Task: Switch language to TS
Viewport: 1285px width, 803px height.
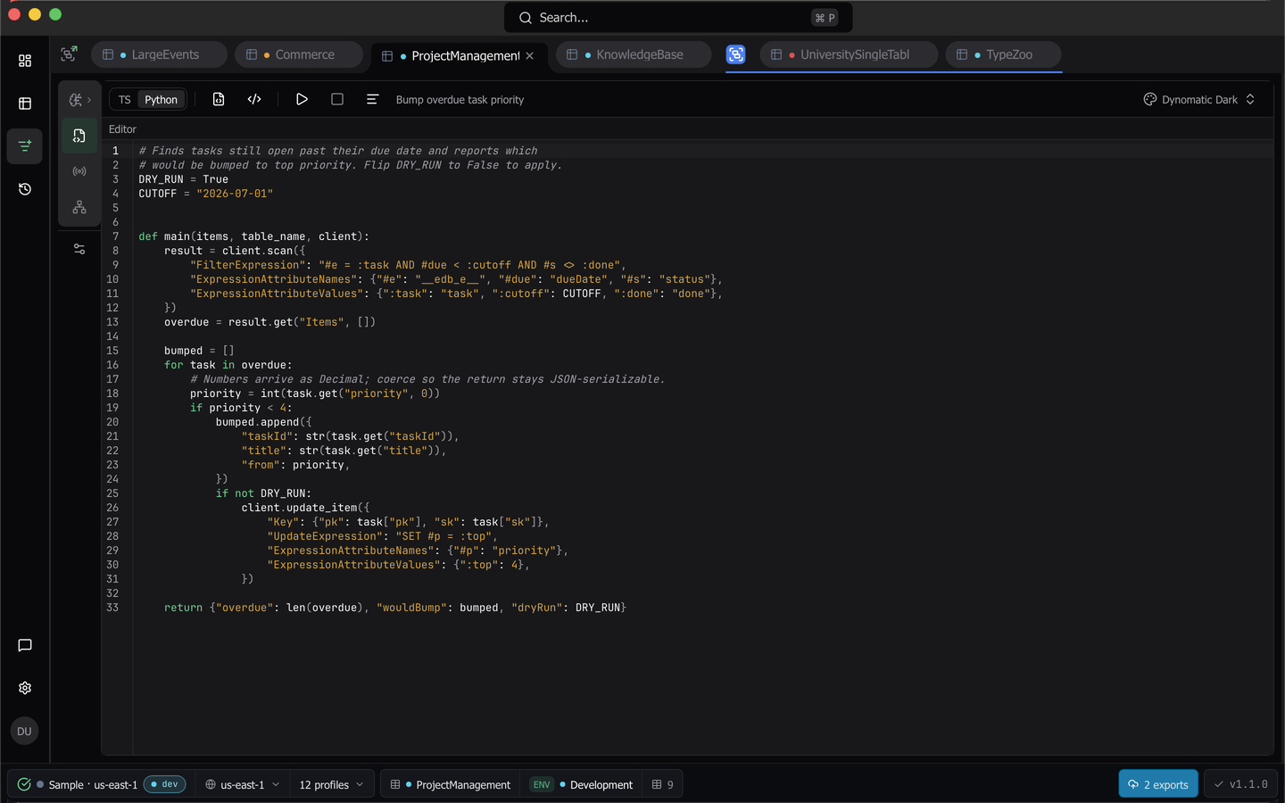Action: [x=125, y=100]
